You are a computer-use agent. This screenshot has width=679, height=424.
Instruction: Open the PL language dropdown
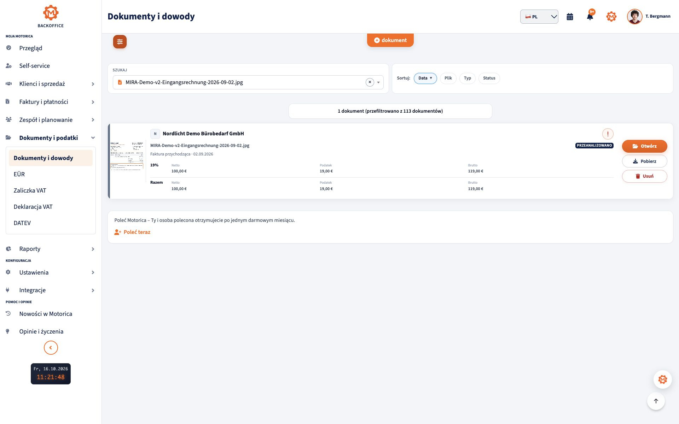pyautogui.click(x=539, y=17)
